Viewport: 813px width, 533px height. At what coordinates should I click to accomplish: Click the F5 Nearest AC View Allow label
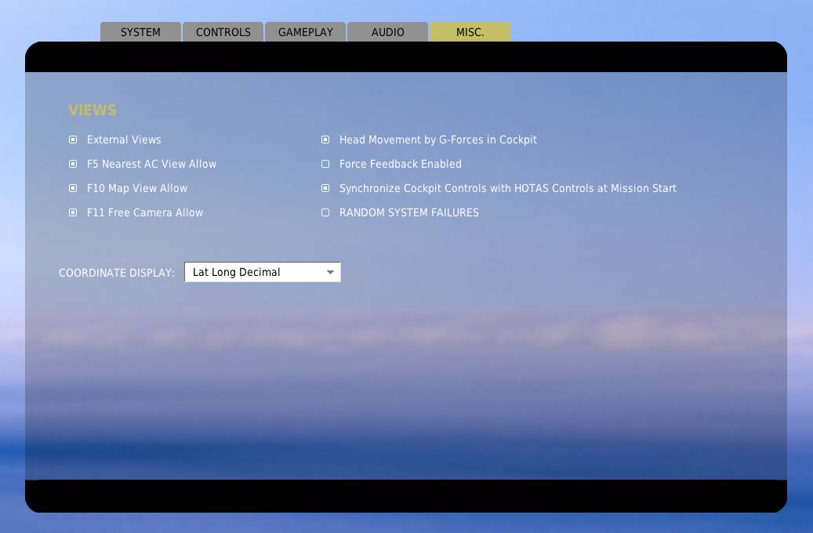tap(151, 164)
